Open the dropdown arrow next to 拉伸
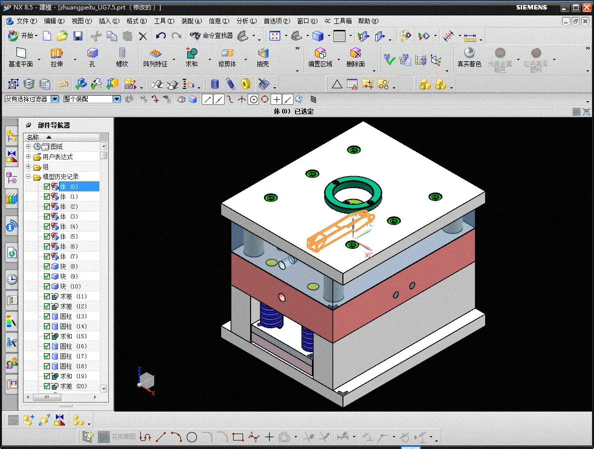This screenshot has width=594, height=449. tap(75, 59)
